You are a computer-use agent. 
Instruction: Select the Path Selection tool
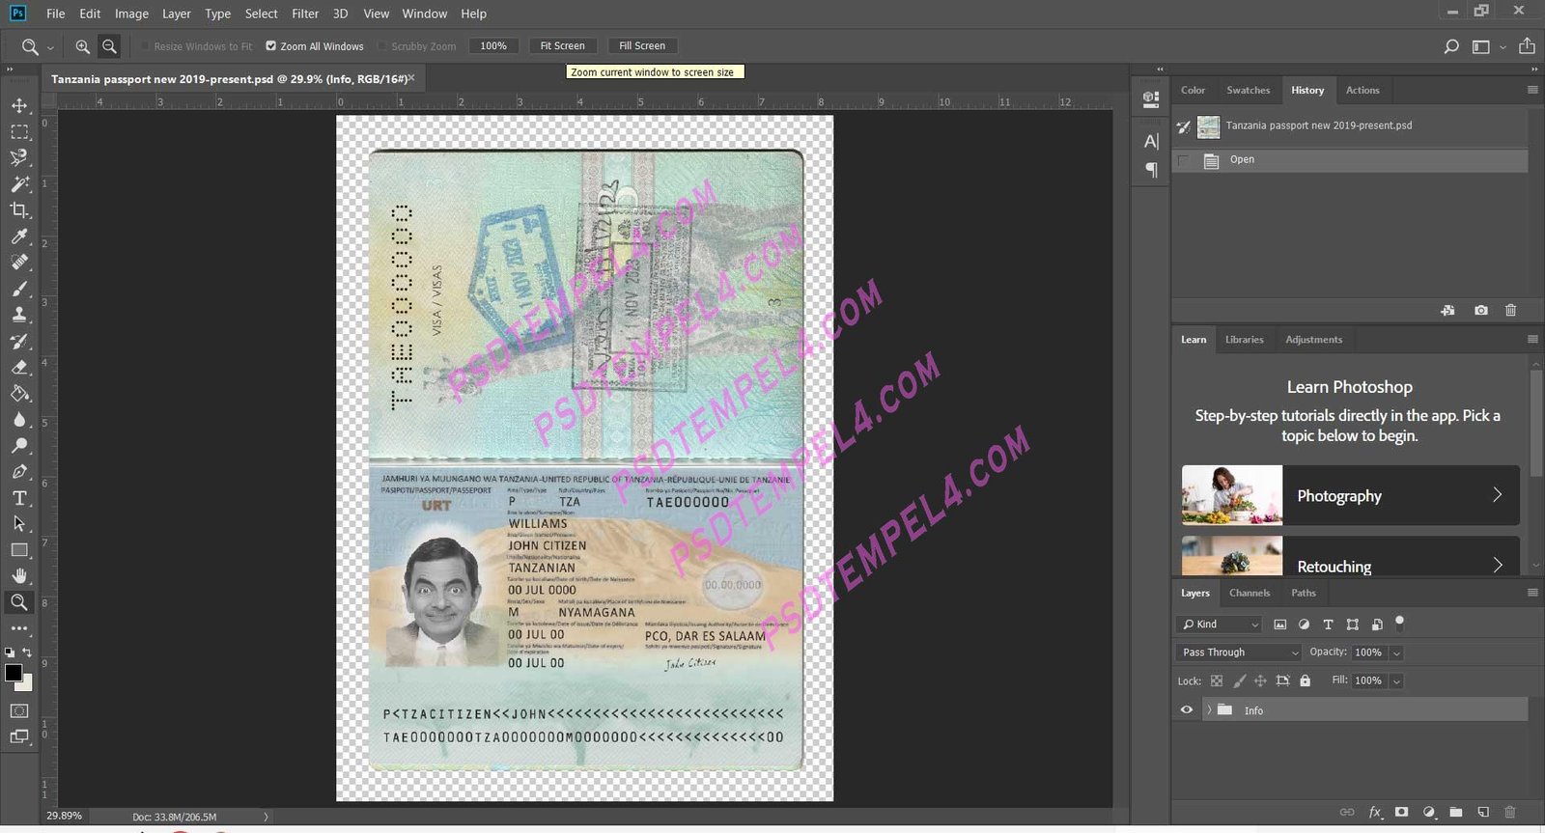tap(19, 523)
